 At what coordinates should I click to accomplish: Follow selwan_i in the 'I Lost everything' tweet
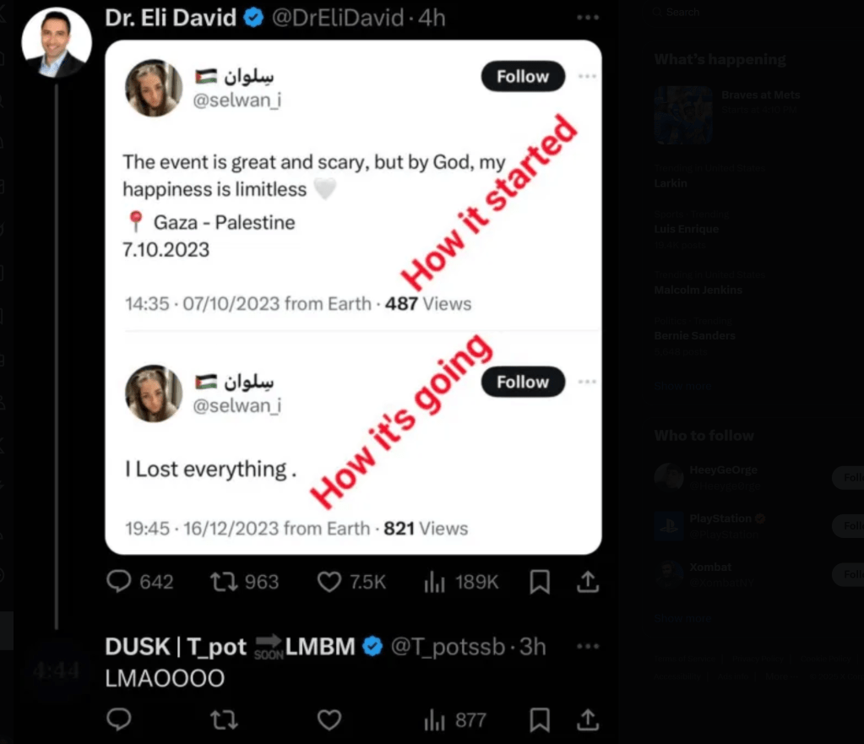tap(523, 382)
